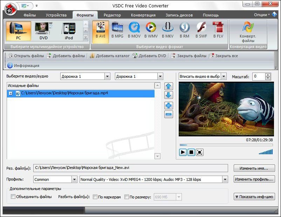Click the Изменить профиль... button
281x217 pixels.
click(254, 179)
